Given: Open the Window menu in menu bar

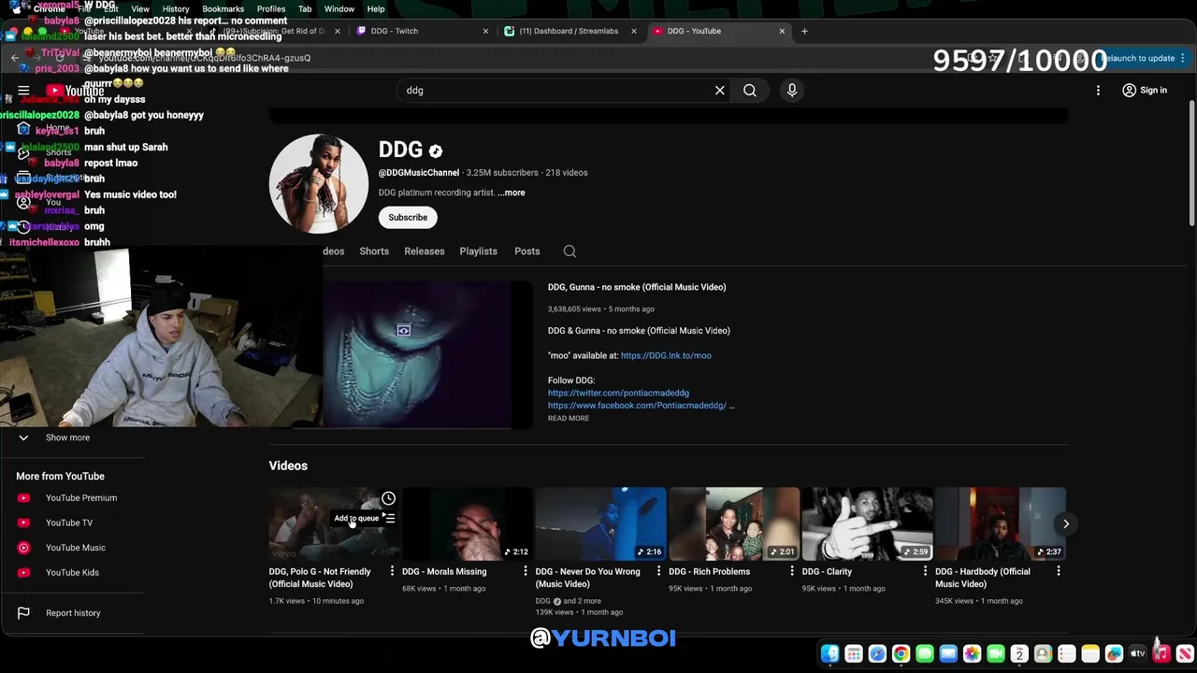Looking at the screenshot, I should [339, 8].
